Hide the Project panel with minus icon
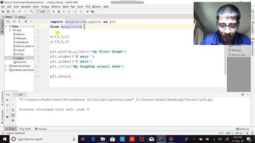 31,21
